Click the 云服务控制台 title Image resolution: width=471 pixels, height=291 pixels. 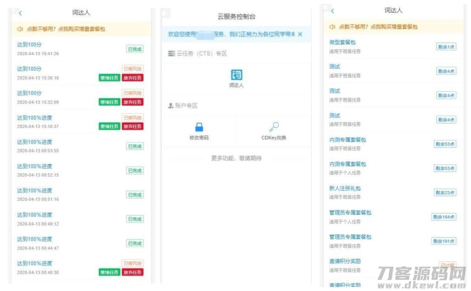point(236,17)
